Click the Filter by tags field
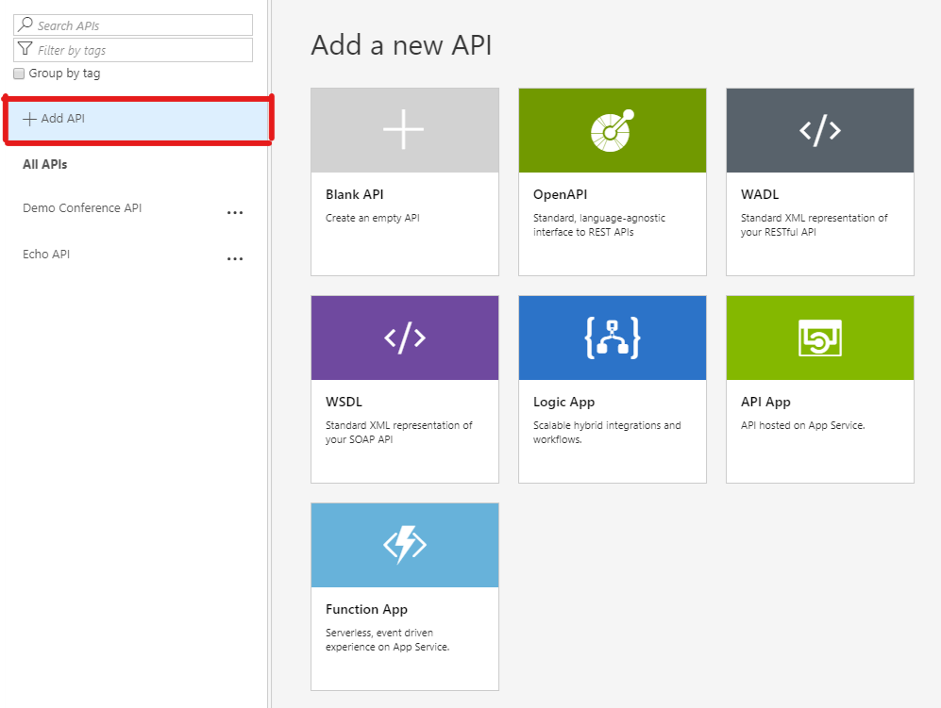Screen dimensions: 941x708 (142, 50)
